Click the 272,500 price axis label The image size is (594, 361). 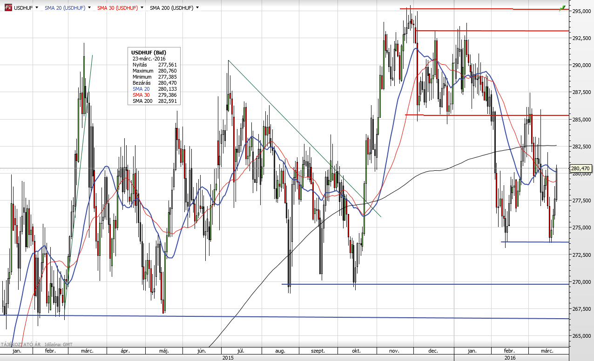[x=582, y=255]
